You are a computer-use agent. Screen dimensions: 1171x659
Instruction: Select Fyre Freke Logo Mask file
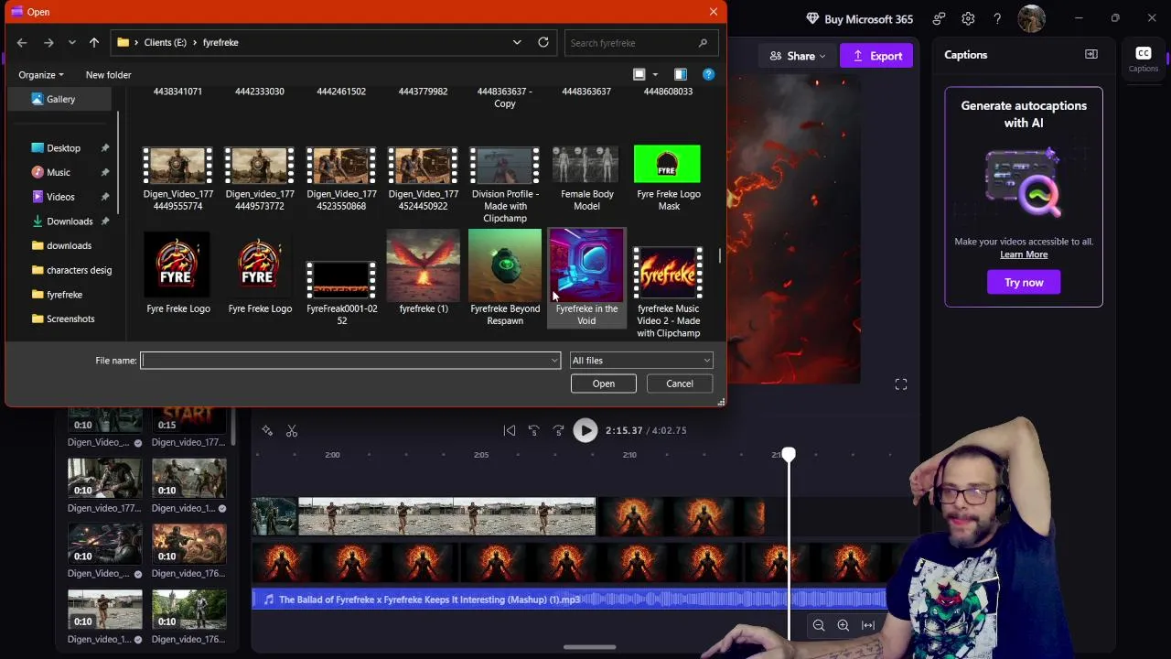668,178
